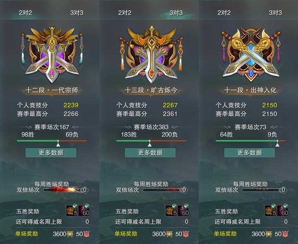Tap middle panel's purple 60 reward icon
Image resolution: width=298 pixels, height=244 pixels.
[184, 210]
